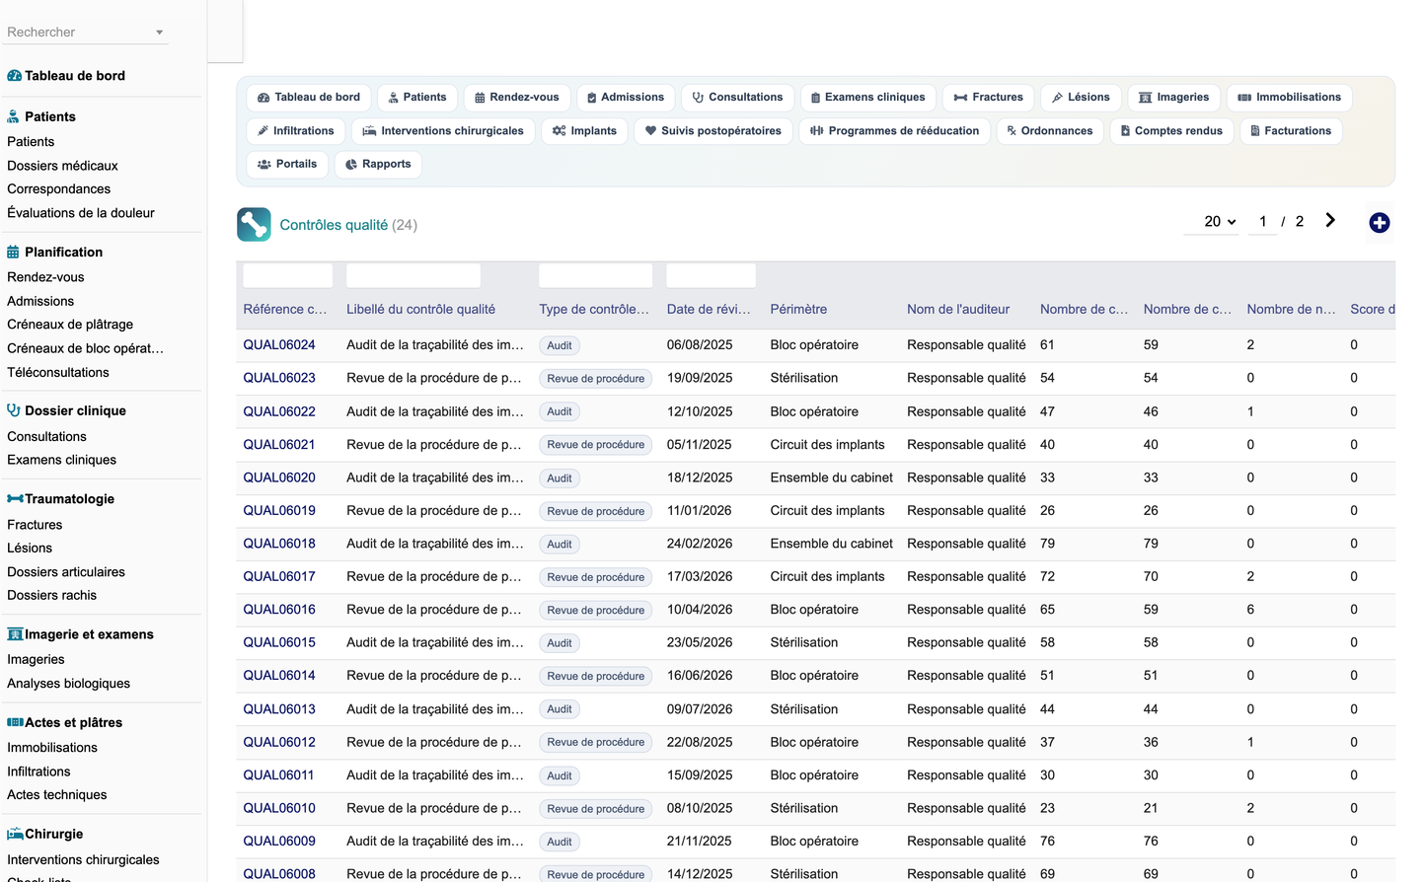The image size is (1426, 882).
Task: Sort by the Nom de l'auditeur column header
Action: pos(958,310)
